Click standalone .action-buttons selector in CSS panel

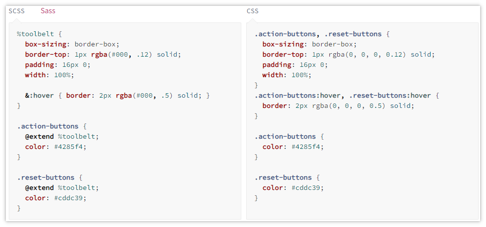285,137
